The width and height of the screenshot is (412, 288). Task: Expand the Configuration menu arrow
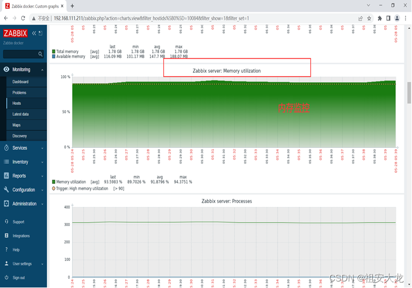42,190
